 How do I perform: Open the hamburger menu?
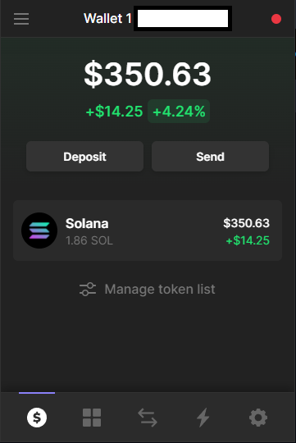coord(21,19)
